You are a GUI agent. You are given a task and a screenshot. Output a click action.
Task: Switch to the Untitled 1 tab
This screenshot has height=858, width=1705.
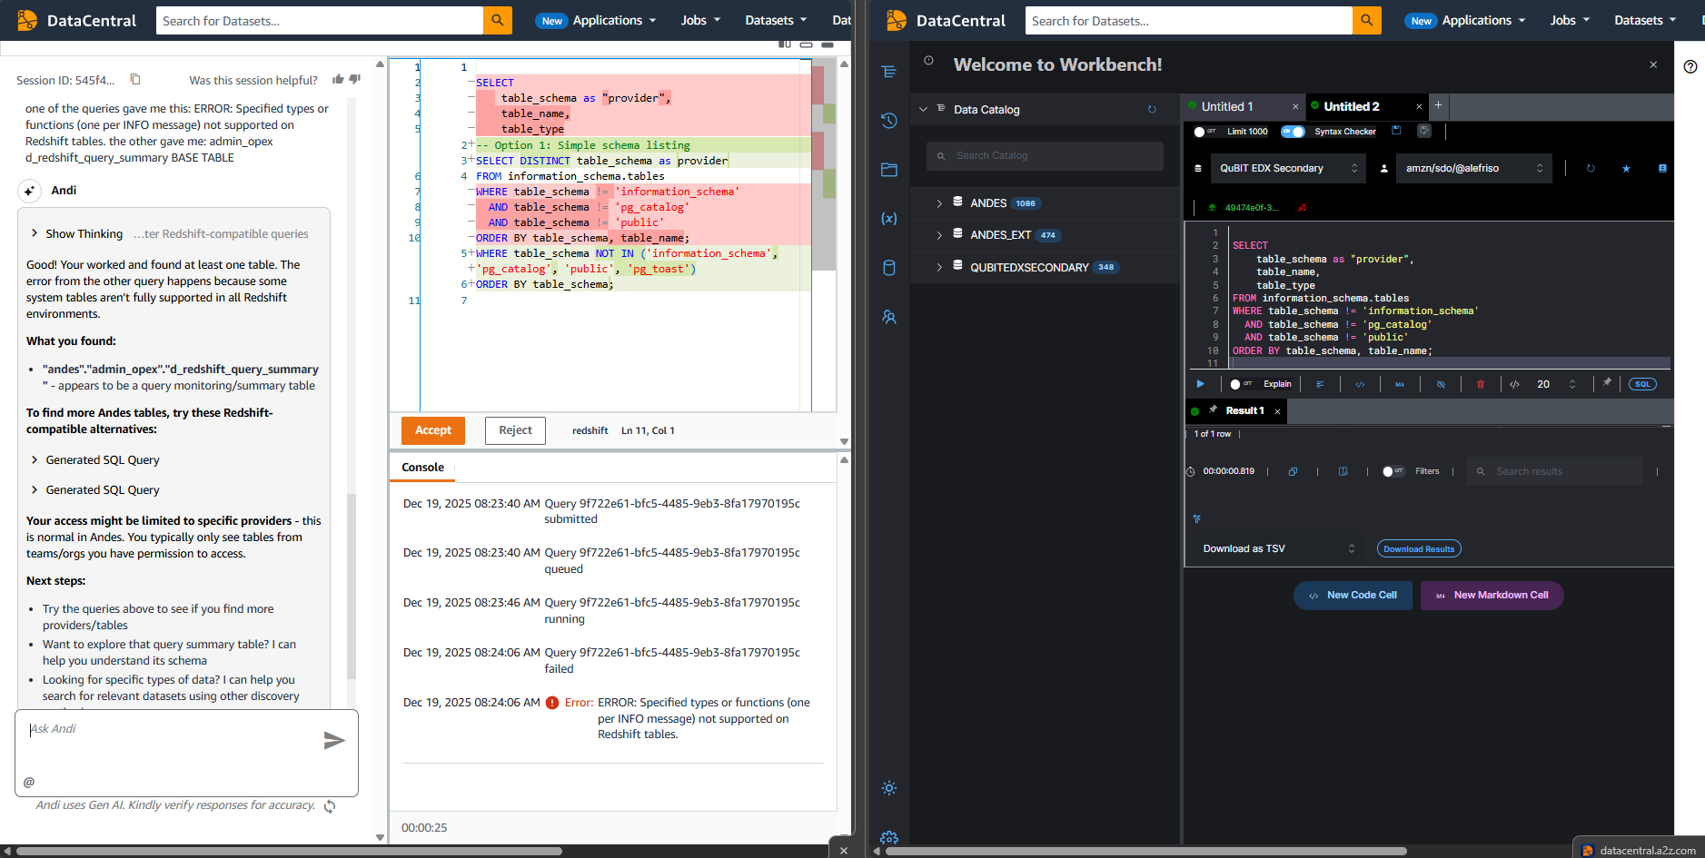(1226, 106)
